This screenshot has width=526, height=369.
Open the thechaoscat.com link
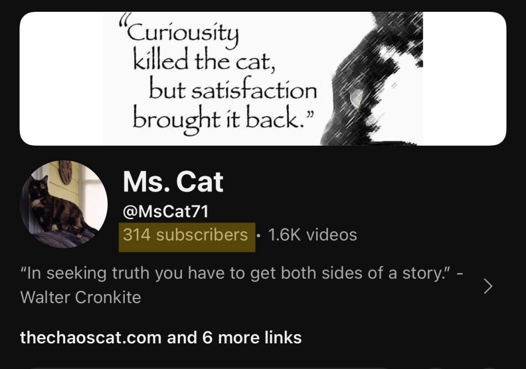pyautogui.click(x=90, y=338)
